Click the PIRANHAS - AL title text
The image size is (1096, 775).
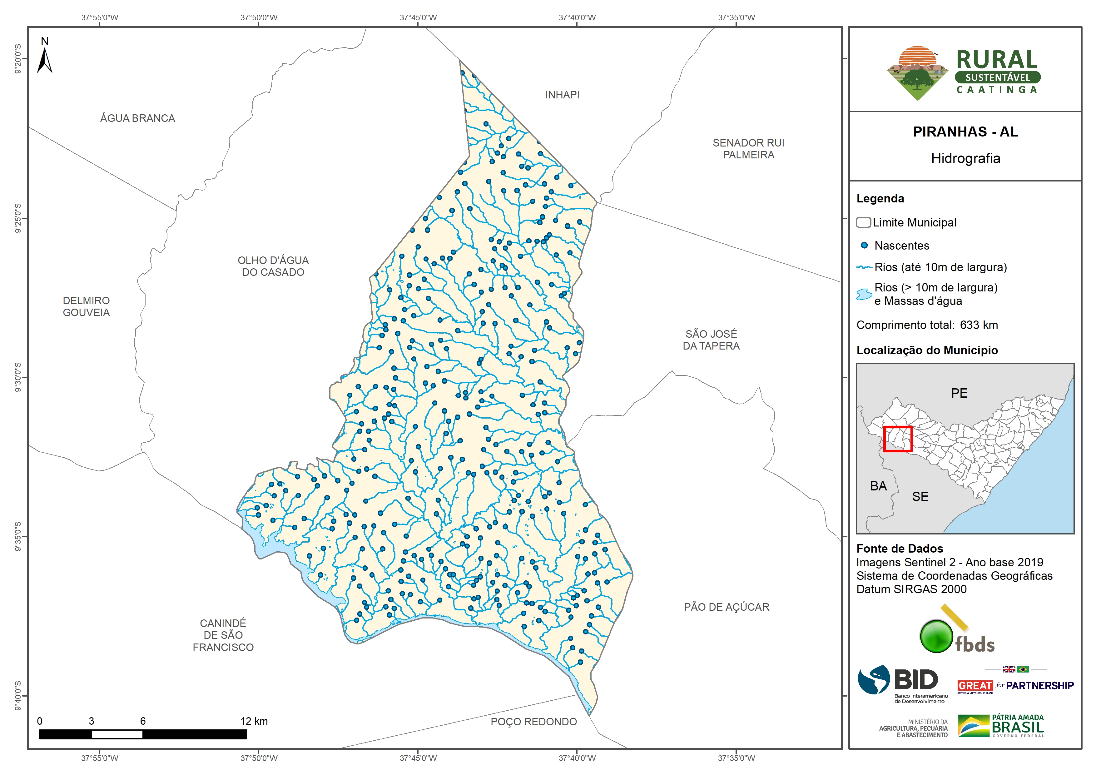tap(965, 132)
